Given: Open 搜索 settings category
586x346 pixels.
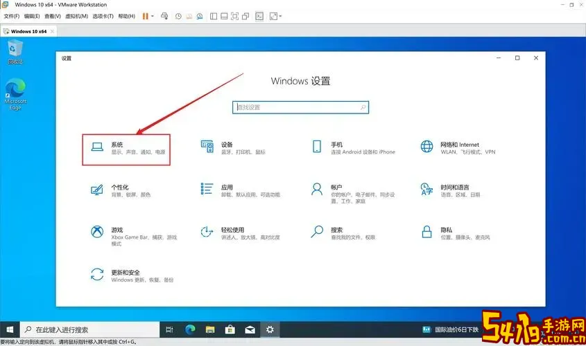Looking at the screenshot, I should pyautogui.click(x=343, y=233).
